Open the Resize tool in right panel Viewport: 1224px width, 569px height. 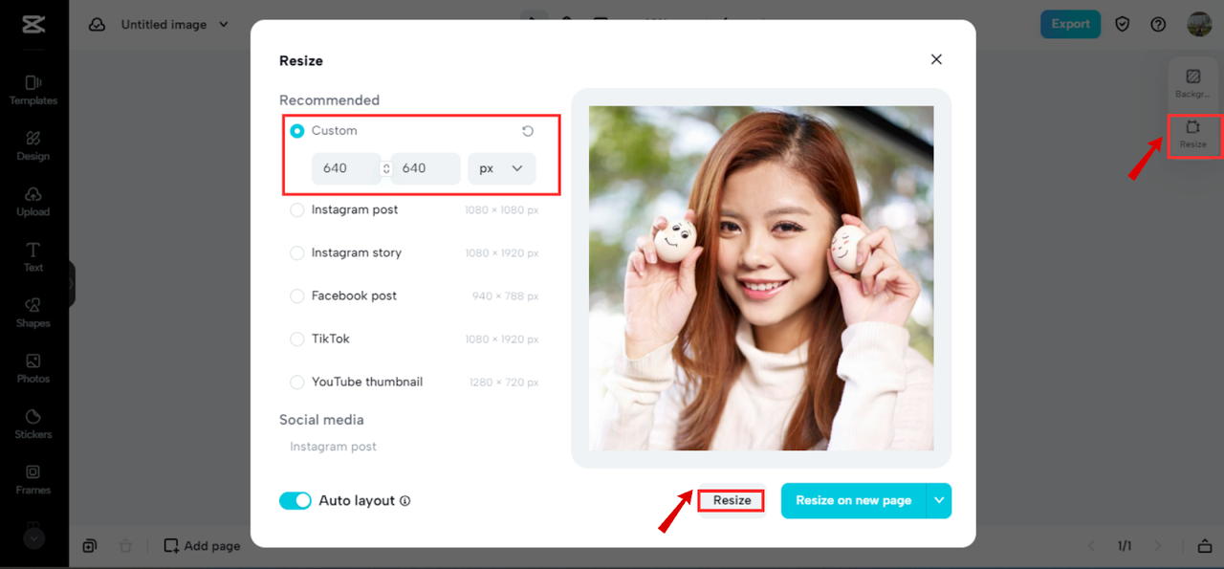pos(1193,134)
